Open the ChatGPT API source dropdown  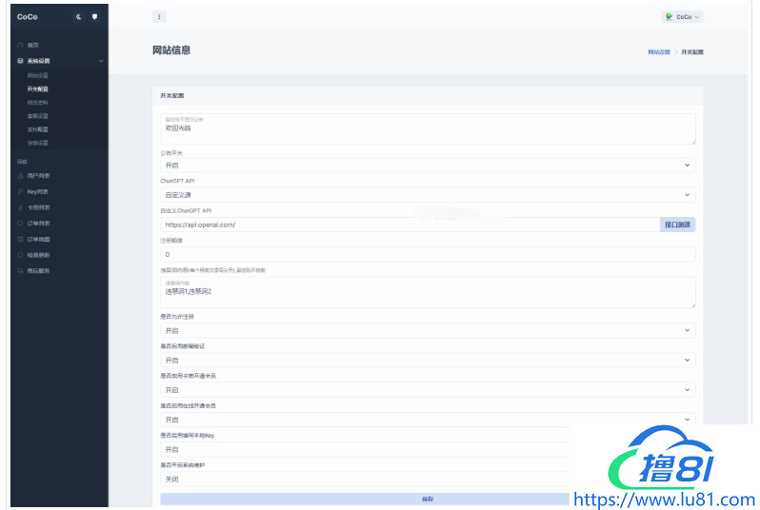[x=428, y=194]
